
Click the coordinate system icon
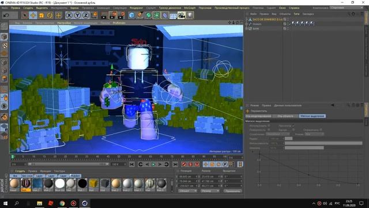point(94,16)
